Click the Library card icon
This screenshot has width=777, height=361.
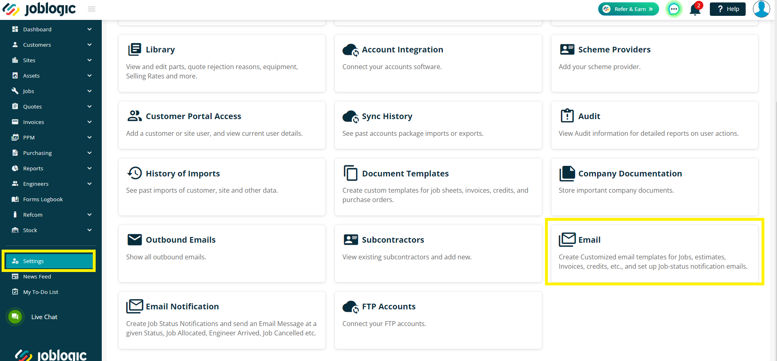click(x=134, y=50)
